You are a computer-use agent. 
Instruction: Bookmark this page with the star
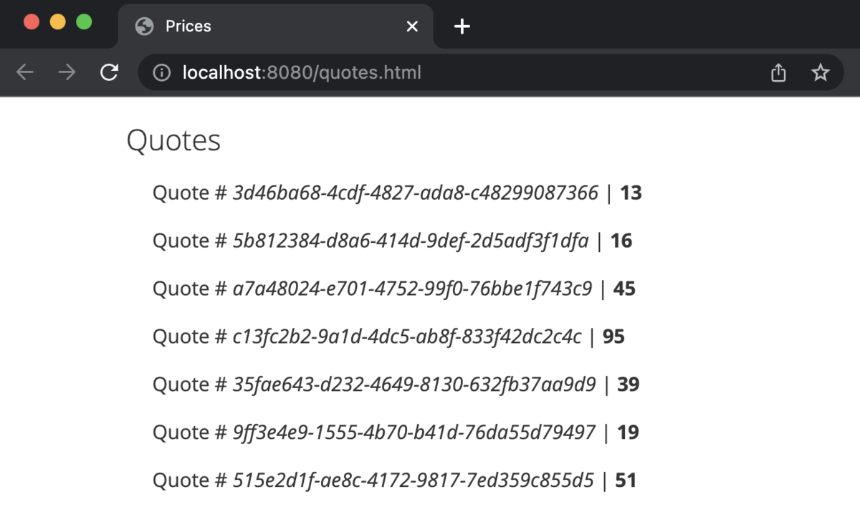pyautogui.click(x=820, y=72)
